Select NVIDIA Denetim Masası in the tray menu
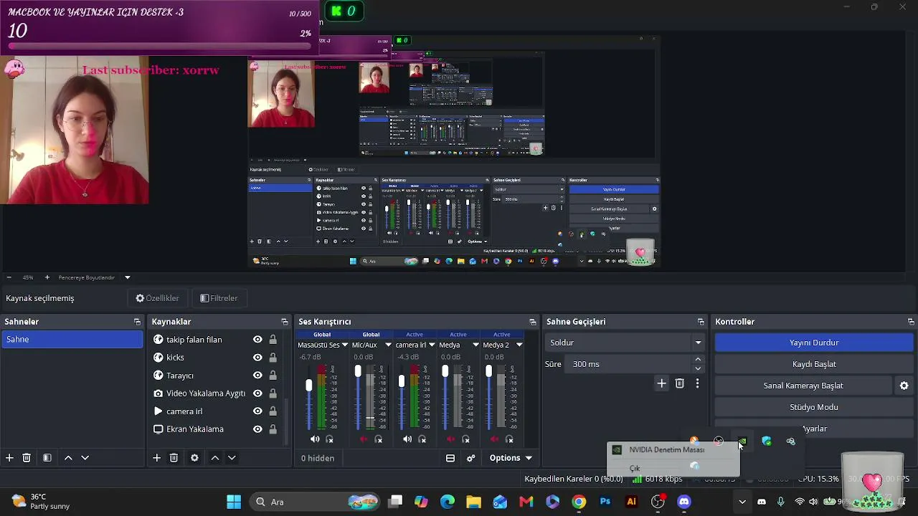The height and width of the screenshot is (516, 918). pos(667,450)
